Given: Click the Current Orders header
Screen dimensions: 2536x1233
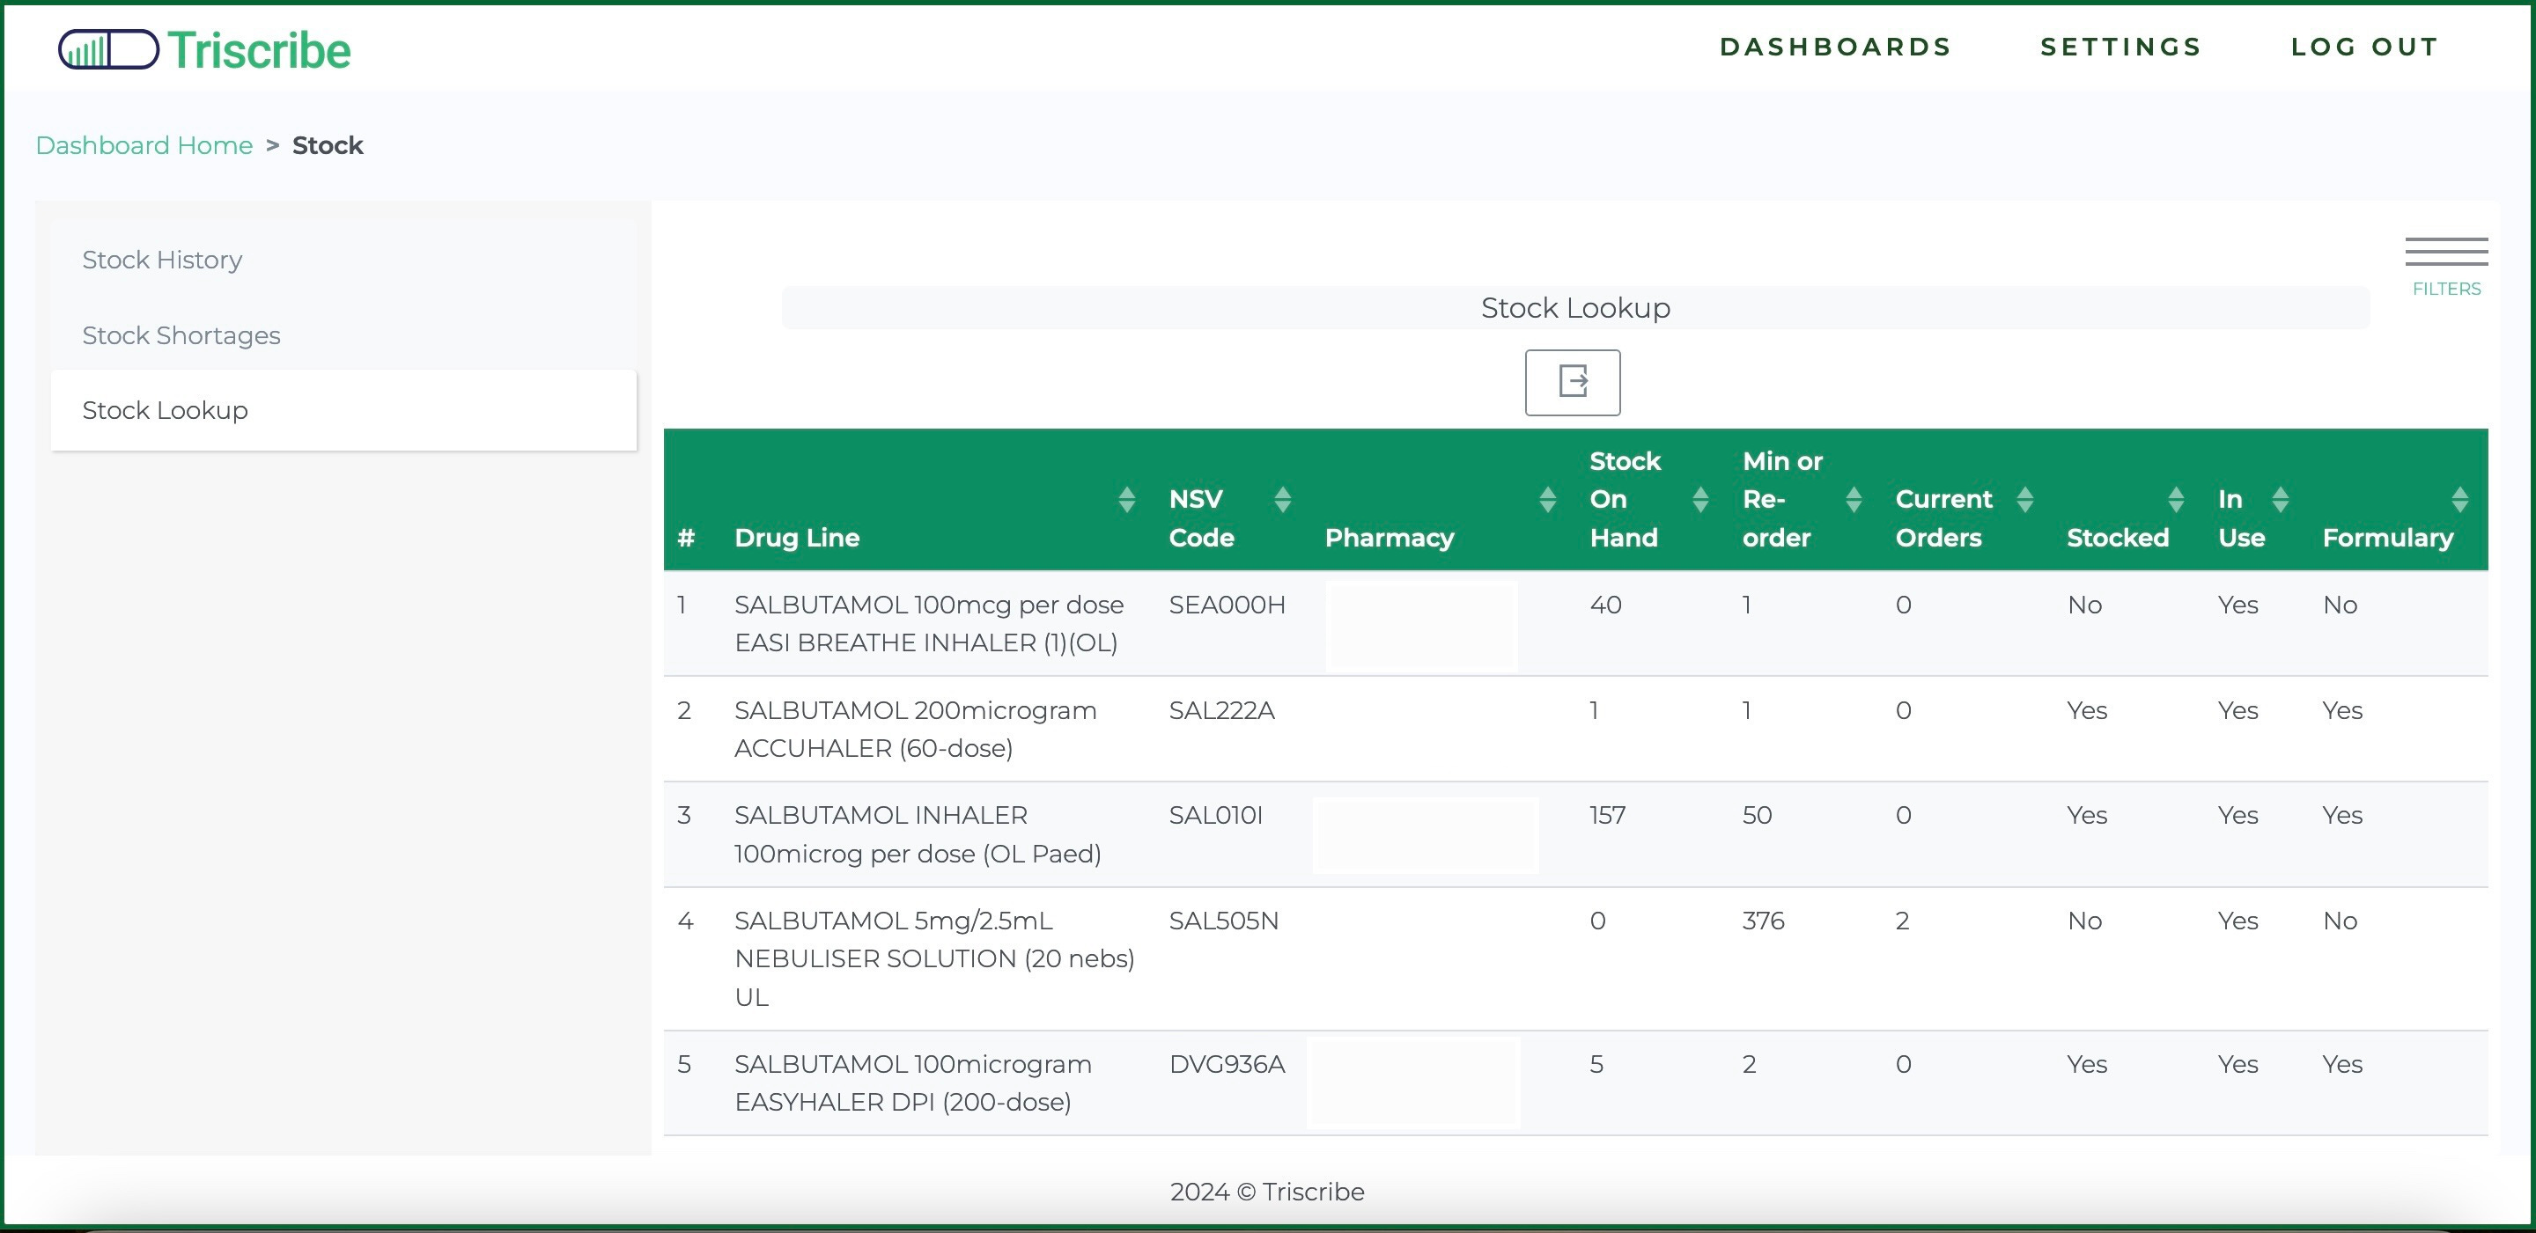Looking at the screenshot, I should (x=1943, y=518).
